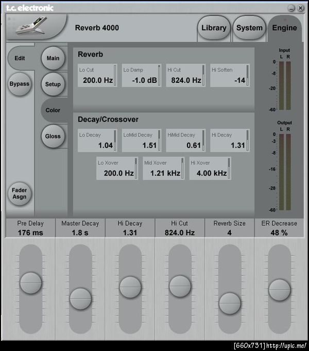Switch to the Engine tab
The width and height of the screenshot is (309, 351).
pos(284,28)
